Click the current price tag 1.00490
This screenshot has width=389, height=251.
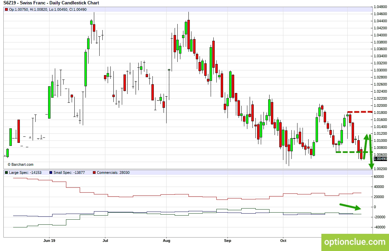coord(380,159)
